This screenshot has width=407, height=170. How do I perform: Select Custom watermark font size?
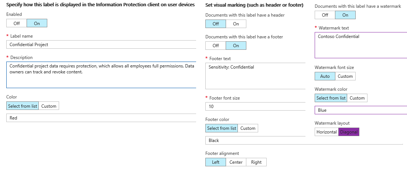coord(345,76)
